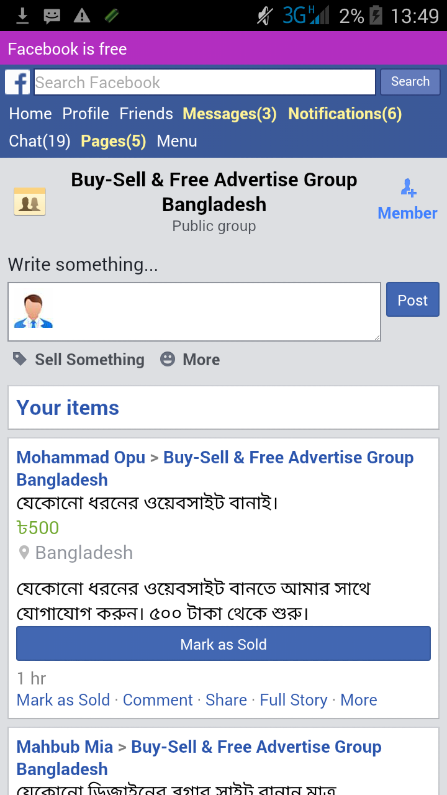Open Mohammad Opu's profile link
447x795 pixels.
coord(81,458)
